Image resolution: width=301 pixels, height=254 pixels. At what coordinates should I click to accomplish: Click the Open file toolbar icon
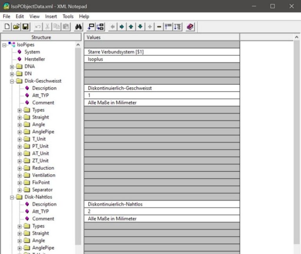coord(16,27)
